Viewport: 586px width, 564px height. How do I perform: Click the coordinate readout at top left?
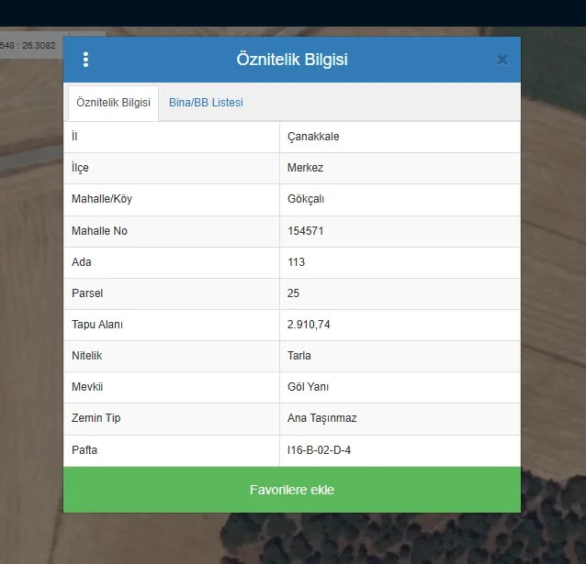point(29,45)
